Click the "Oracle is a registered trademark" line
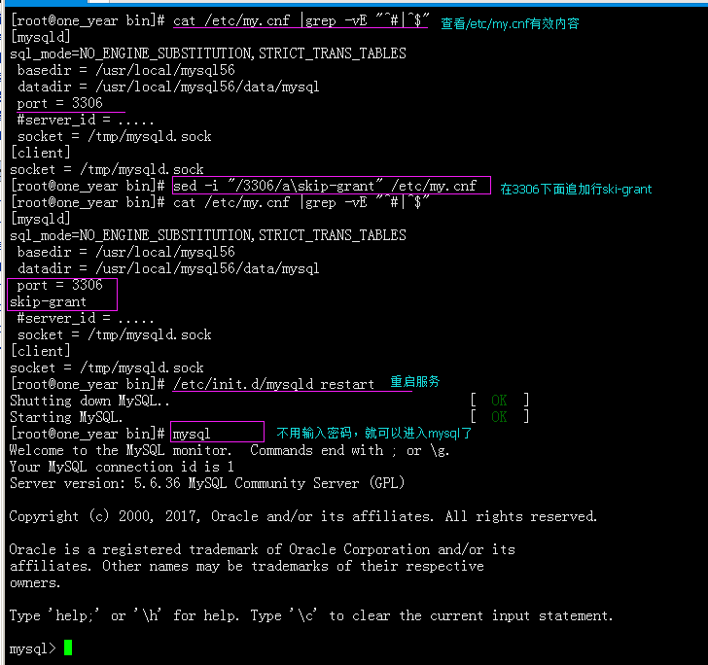708x665 pixels. click(x=263, y=549)
